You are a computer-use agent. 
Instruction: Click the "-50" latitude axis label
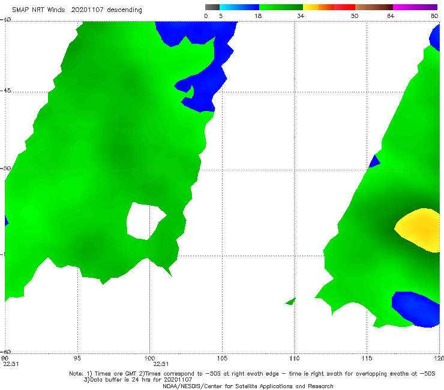coord(5,169)
